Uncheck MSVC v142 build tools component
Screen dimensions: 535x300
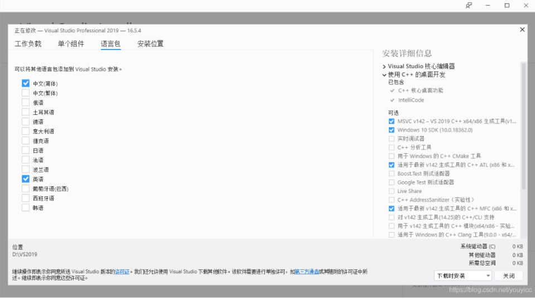pyautogui.click(x=392, y=121)
